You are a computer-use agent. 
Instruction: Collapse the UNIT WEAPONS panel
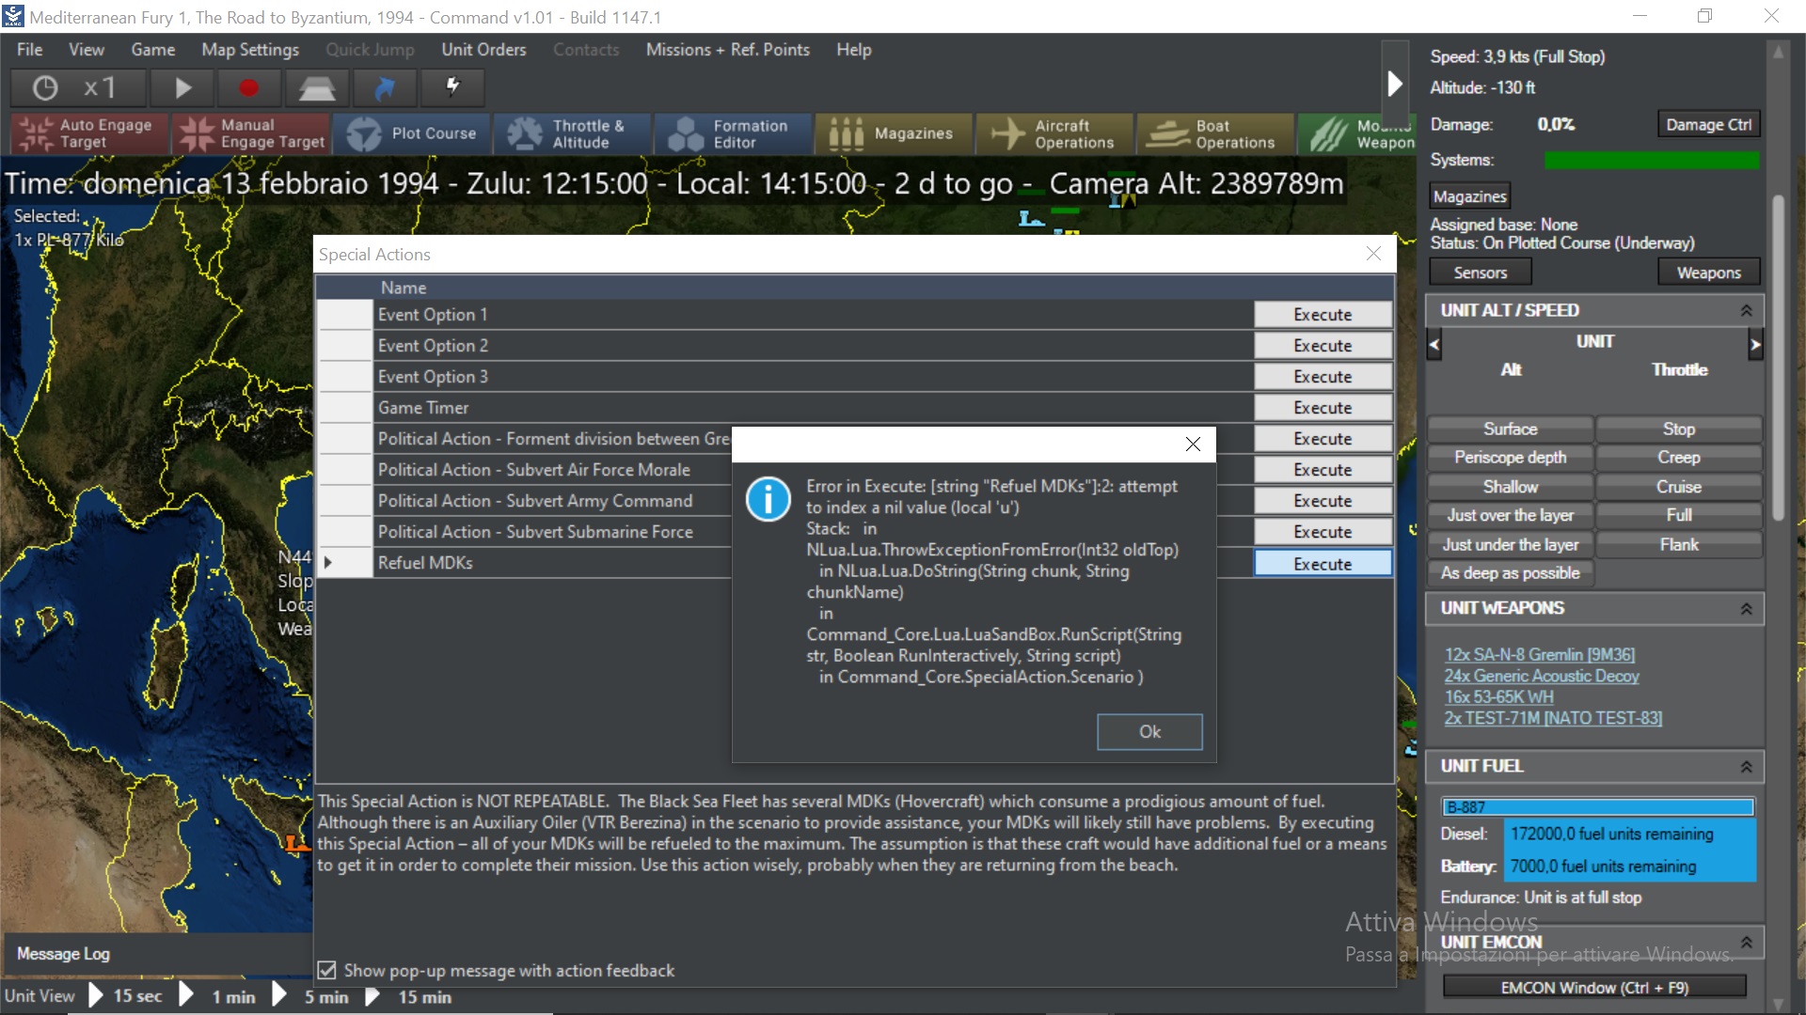[x=1746, y=609]
